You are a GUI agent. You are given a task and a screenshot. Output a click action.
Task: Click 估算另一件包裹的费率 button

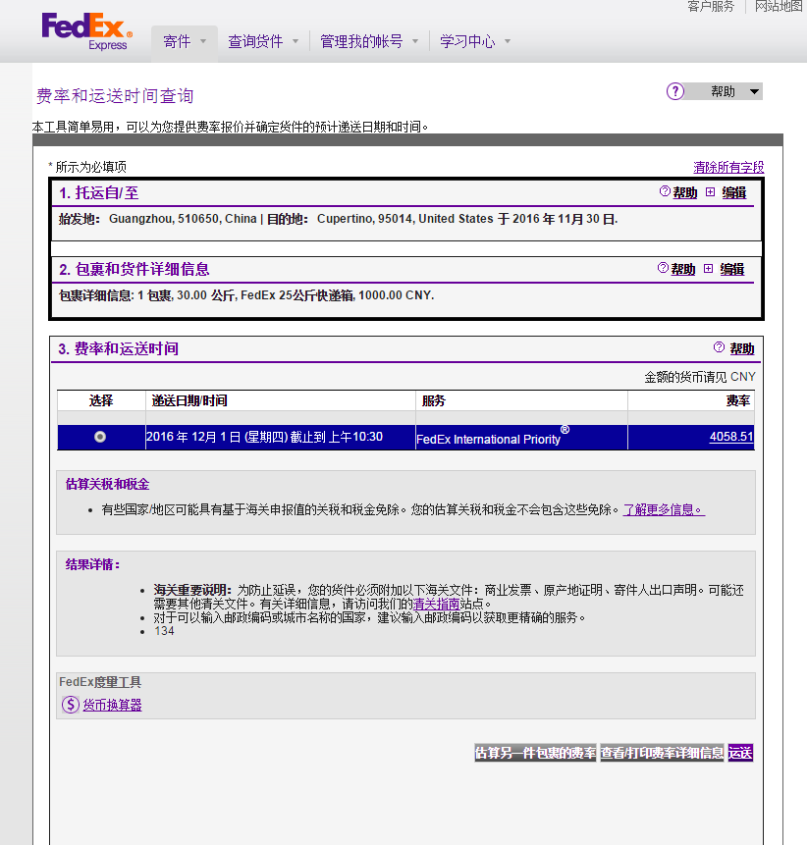535,753
